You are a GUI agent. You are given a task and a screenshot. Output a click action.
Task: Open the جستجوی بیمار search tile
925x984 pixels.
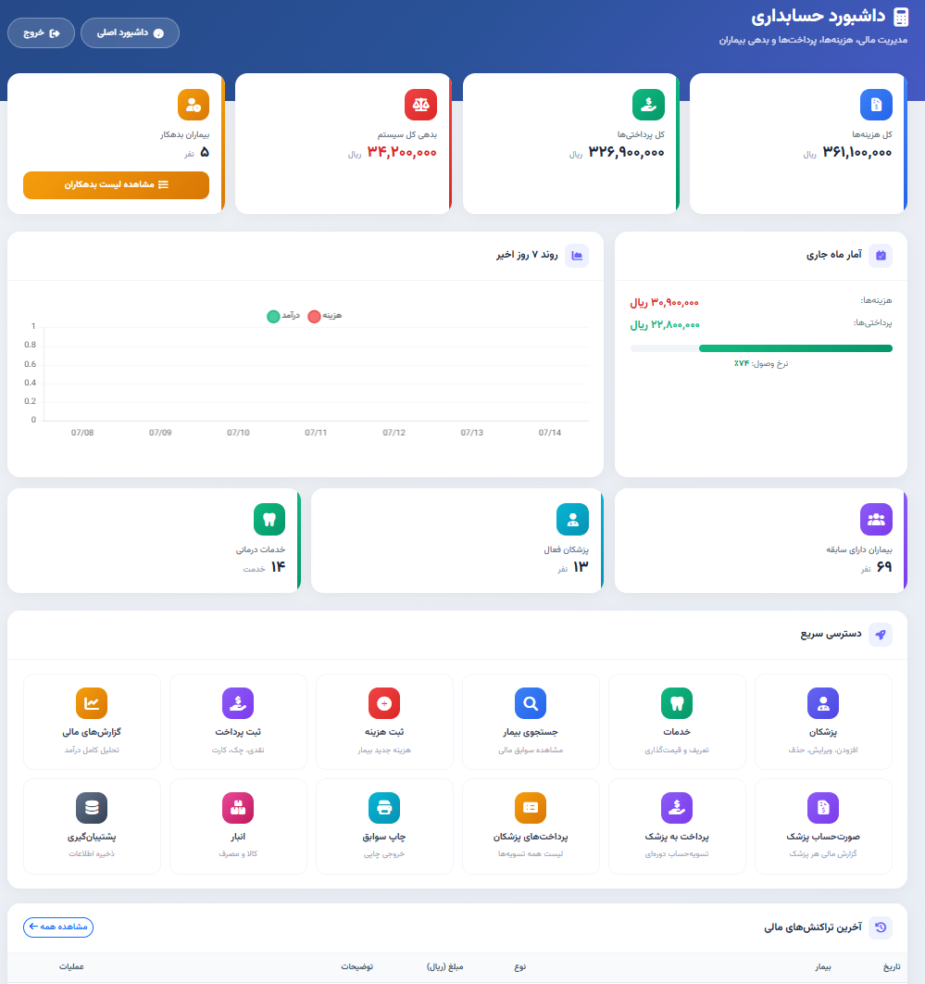[531, 722]
